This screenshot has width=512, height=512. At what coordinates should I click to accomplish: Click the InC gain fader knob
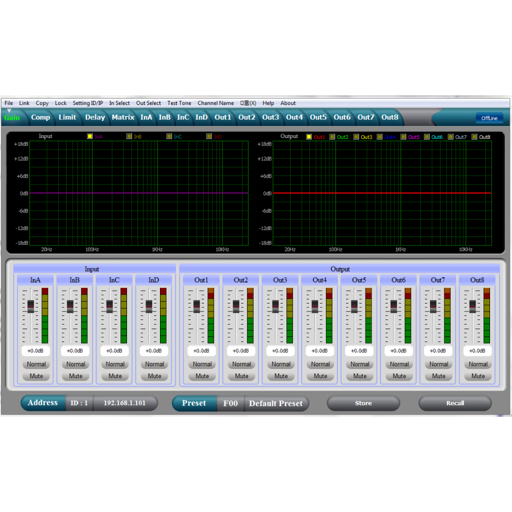point(109,306)
